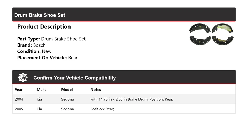248x133 pixels.
Task: Click Sedona in the 2004 row
Action: (x=67, y=99)
